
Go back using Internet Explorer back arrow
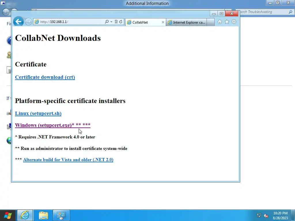[18, 22]
